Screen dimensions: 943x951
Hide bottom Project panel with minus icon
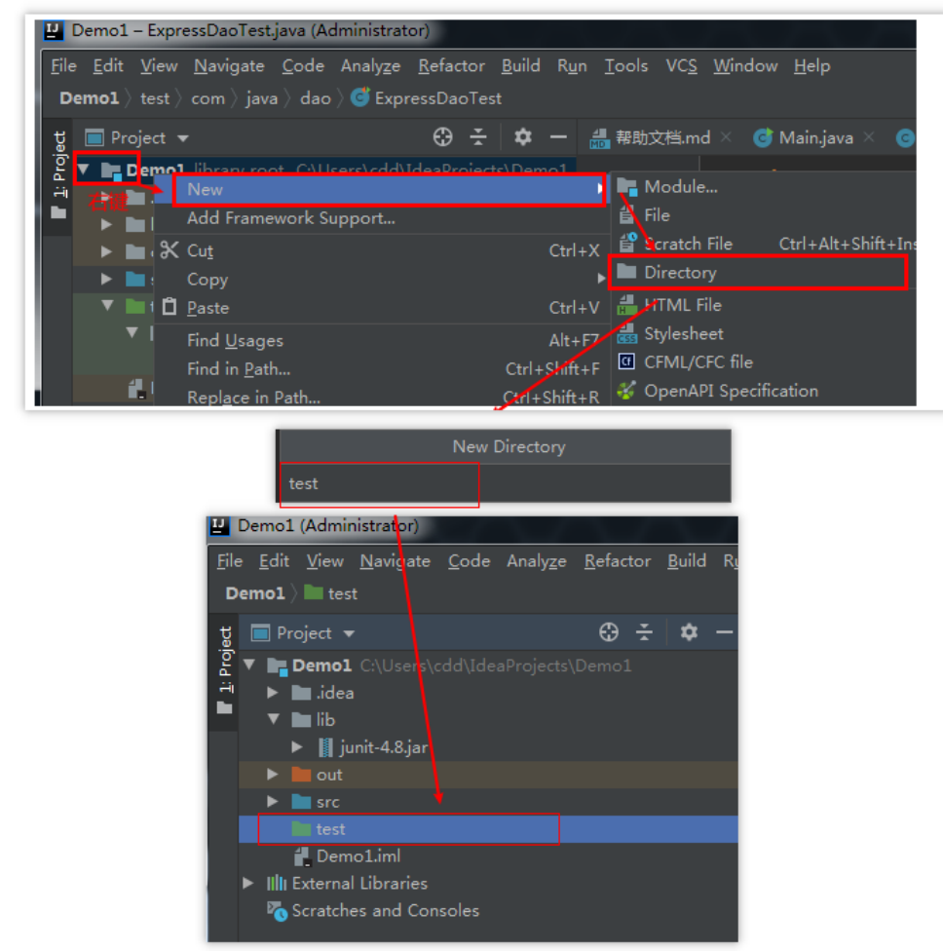[724, 632]
